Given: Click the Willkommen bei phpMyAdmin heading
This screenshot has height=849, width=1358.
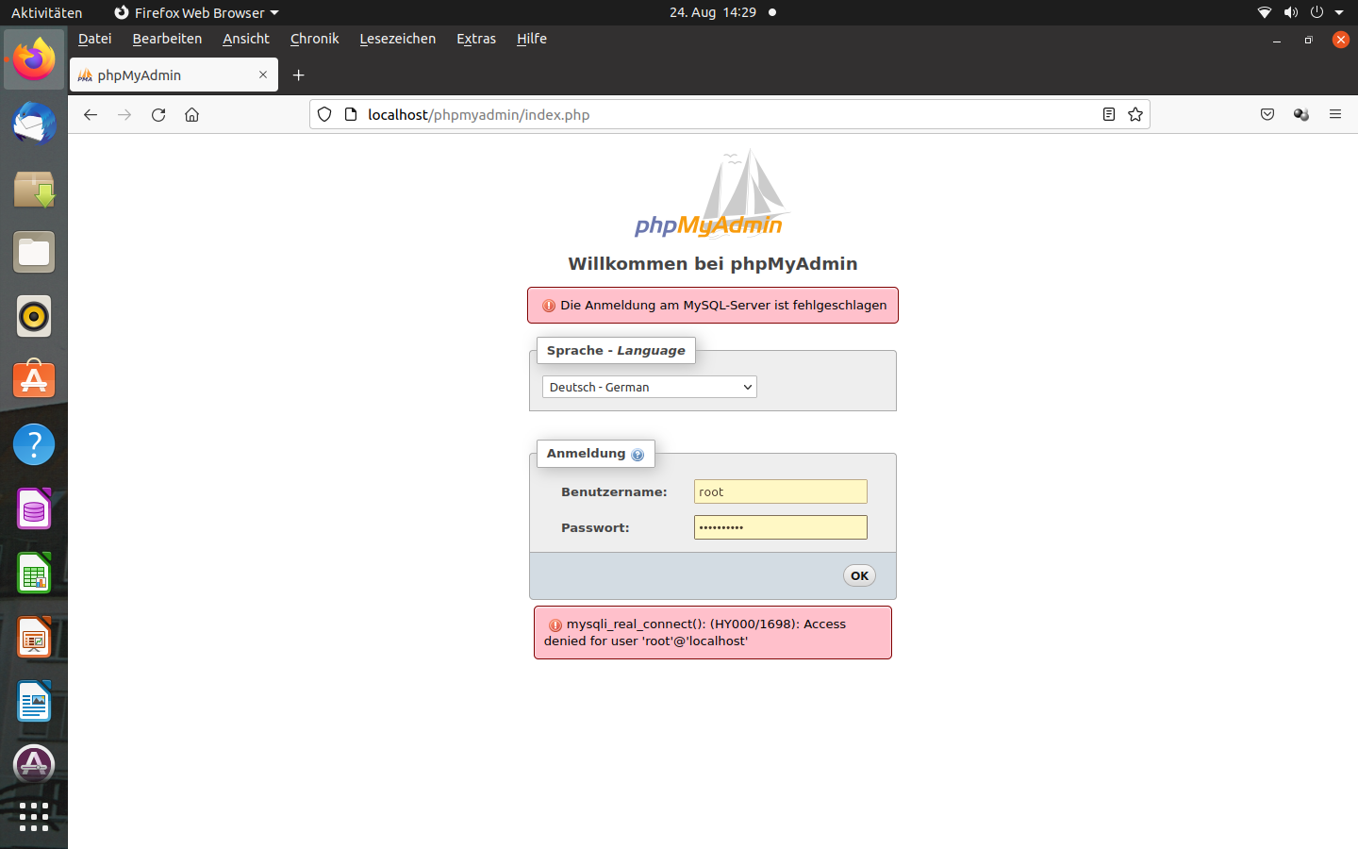Looking at the screenshot, I should [x=713, y=263].
